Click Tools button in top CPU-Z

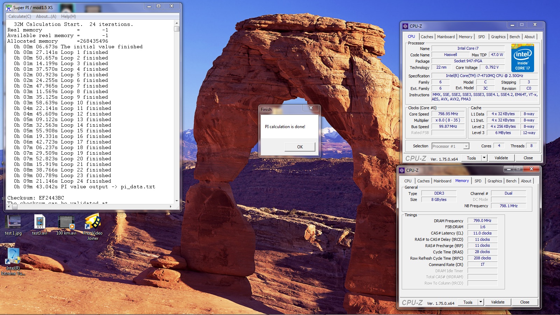click(471, 158)
